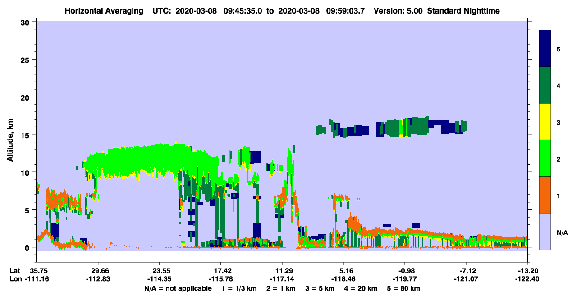
Task: Click the dark blue level 5 colorbar segment
Action: click(545, 49)
